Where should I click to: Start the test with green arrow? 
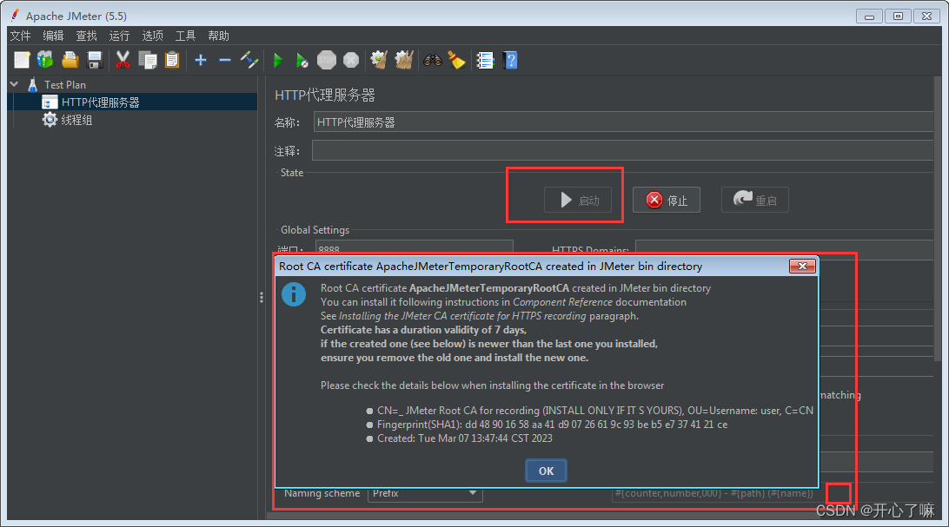point(278,60)
